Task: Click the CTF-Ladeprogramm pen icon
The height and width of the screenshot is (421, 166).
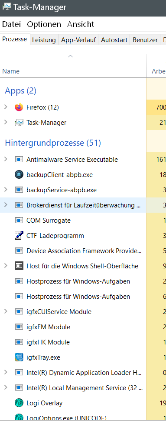Action: pyautogui.click(x=19, y=235)
